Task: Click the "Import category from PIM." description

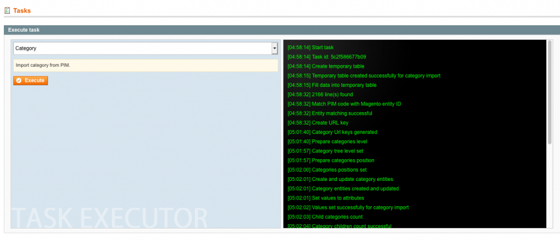Action: [x=145, y=66]
